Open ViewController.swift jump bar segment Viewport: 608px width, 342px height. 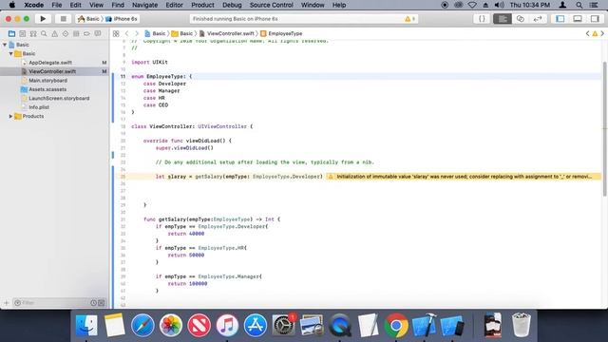point(227,34)
